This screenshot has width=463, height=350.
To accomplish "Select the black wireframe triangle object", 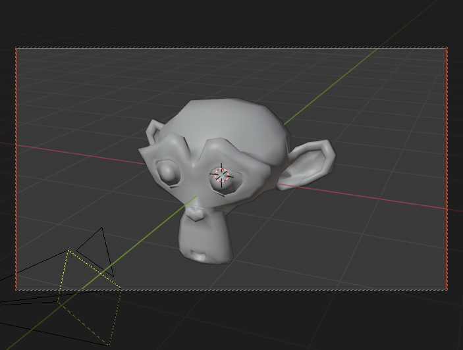I will coord(95,251).
